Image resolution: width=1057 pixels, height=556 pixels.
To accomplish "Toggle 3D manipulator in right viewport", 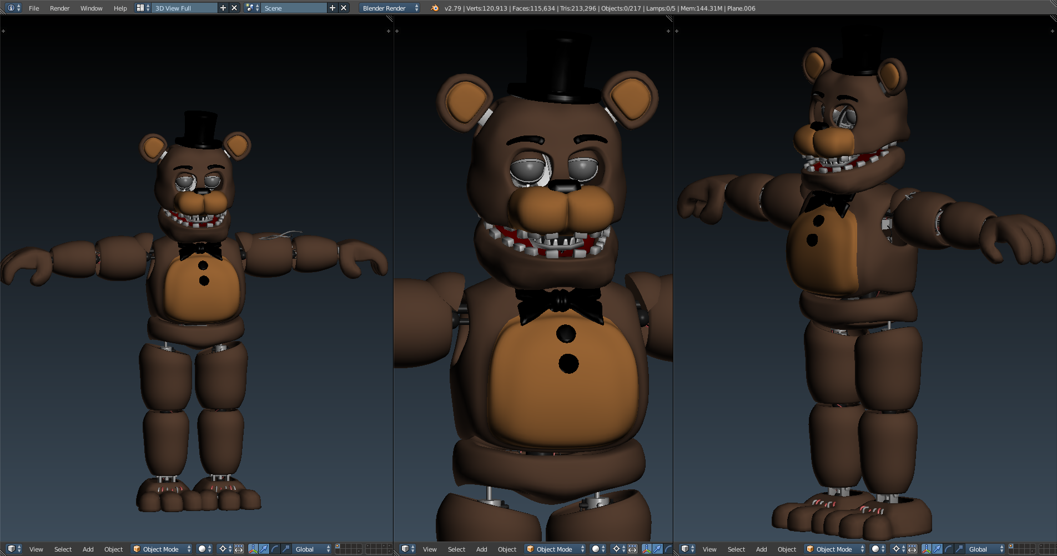I will [x=927, y=549].
